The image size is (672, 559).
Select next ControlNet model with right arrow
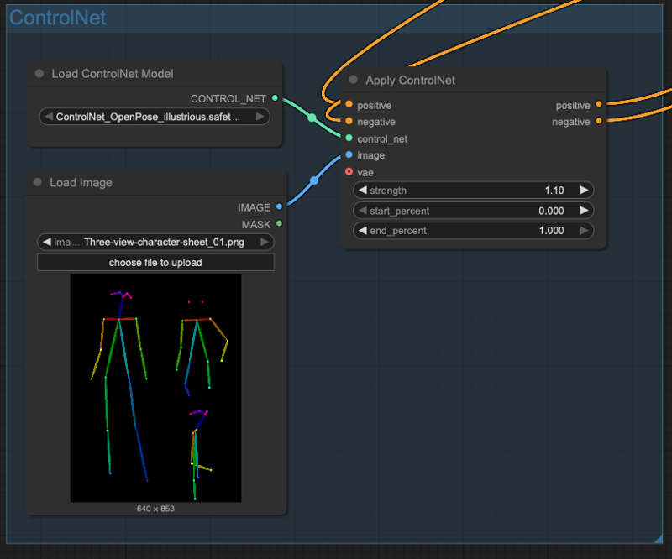coord(260,117)
